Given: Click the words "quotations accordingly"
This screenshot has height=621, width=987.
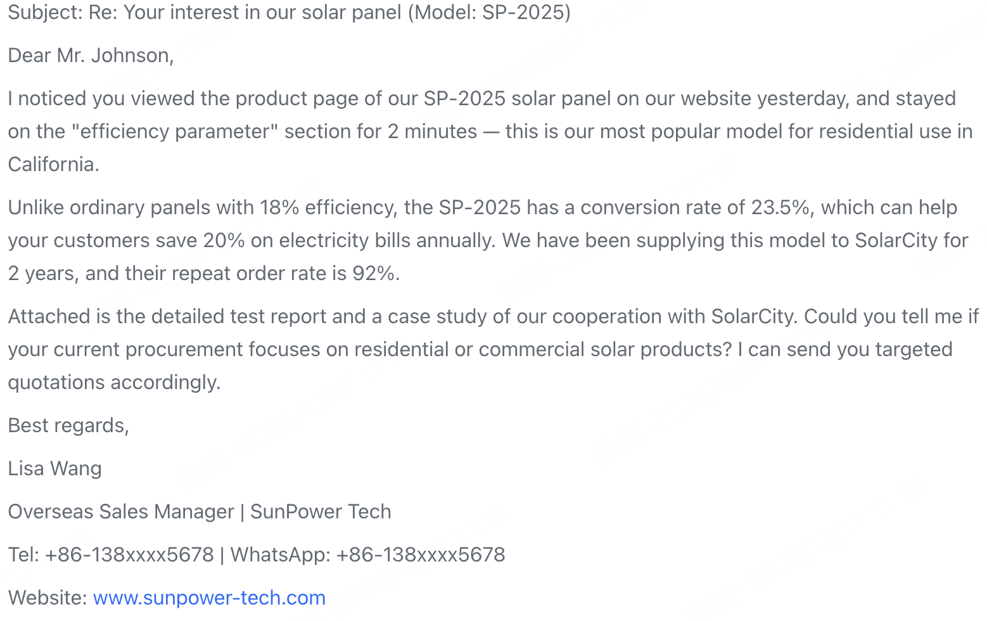Looking at the screenshot, I should (x=114, y=382).
